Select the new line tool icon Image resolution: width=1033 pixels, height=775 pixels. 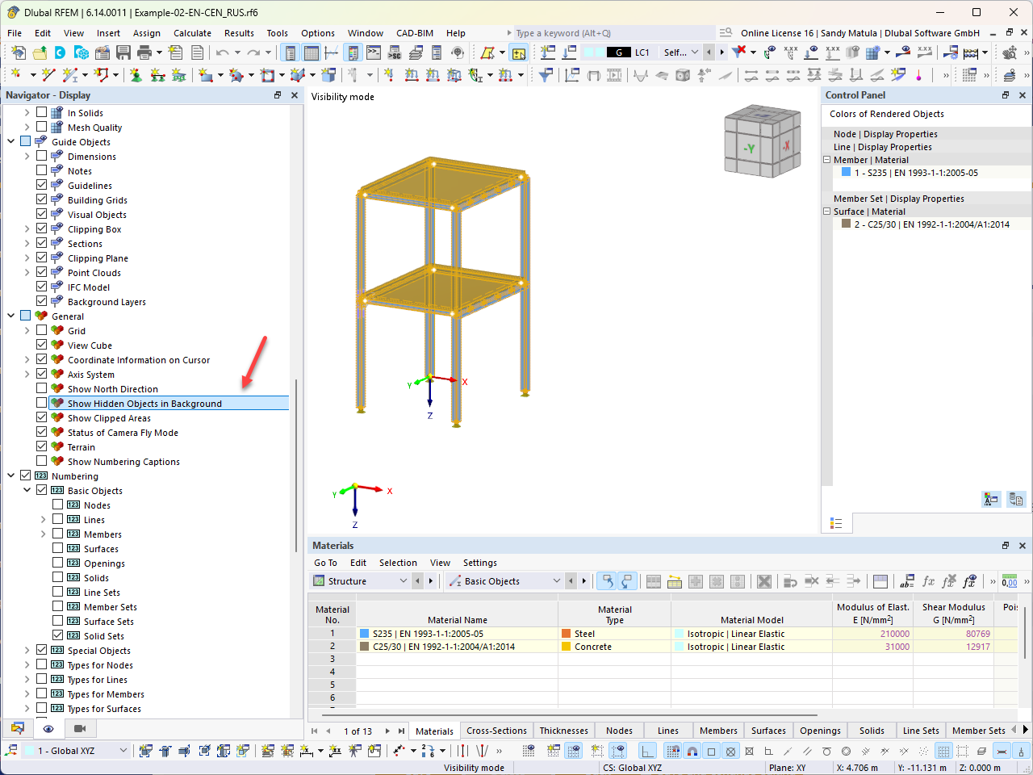tap(48, 75)
